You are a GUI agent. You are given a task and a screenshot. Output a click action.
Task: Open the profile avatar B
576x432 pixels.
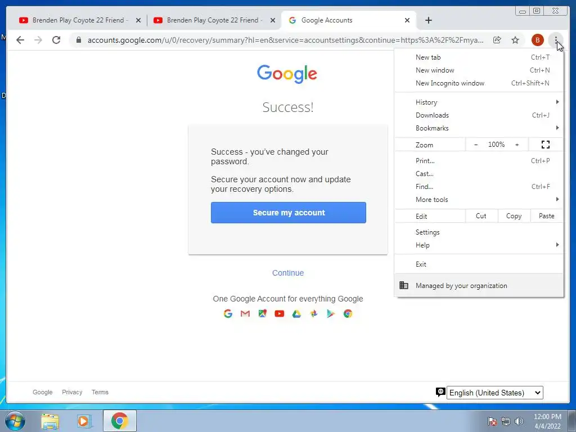coord(537,40)
